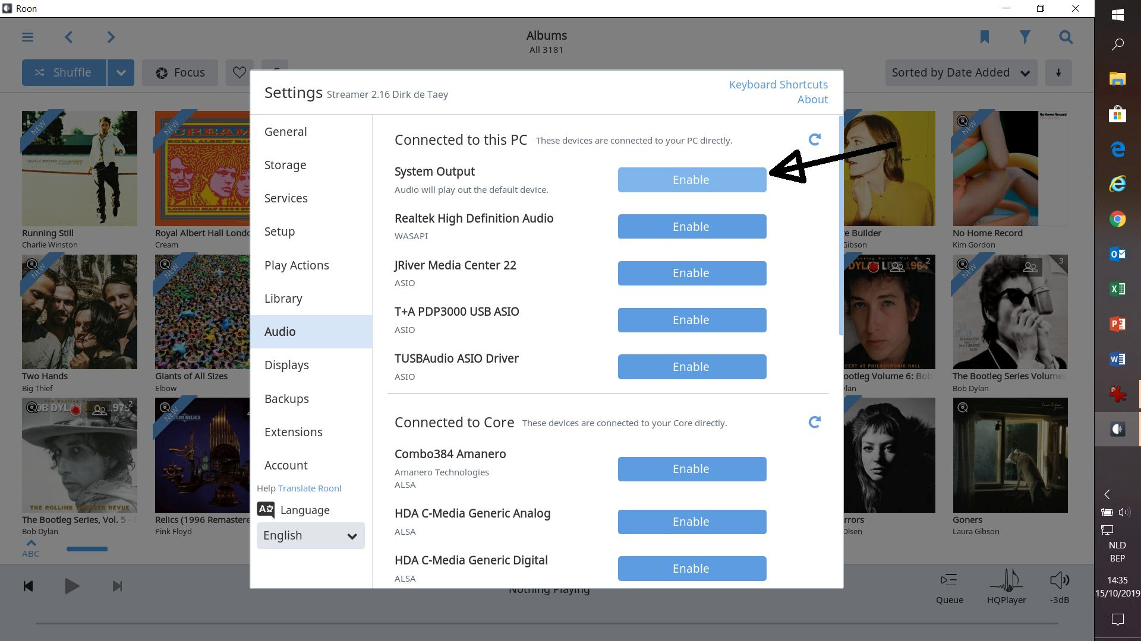
Task: Click the Language translate icon
Action: pos(266,510)
